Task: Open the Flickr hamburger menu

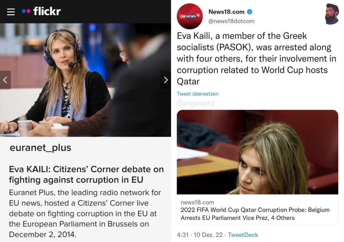Action: (x=11, y=12)
